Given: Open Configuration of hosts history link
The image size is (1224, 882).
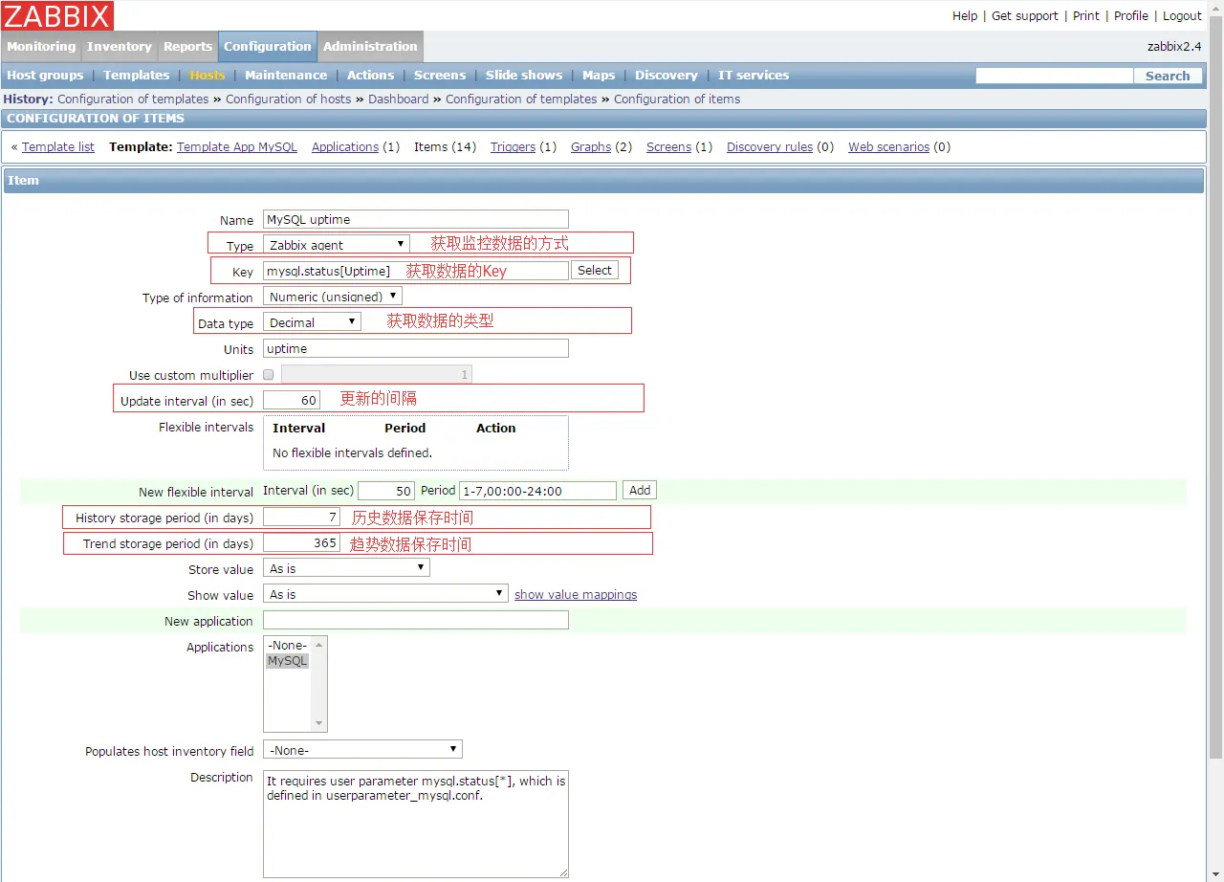Looking at the screenshot, I should click(x=289, y=99).
